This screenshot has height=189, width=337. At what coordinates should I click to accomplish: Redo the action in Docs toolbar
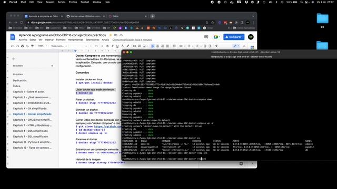[x=17, y=46]
